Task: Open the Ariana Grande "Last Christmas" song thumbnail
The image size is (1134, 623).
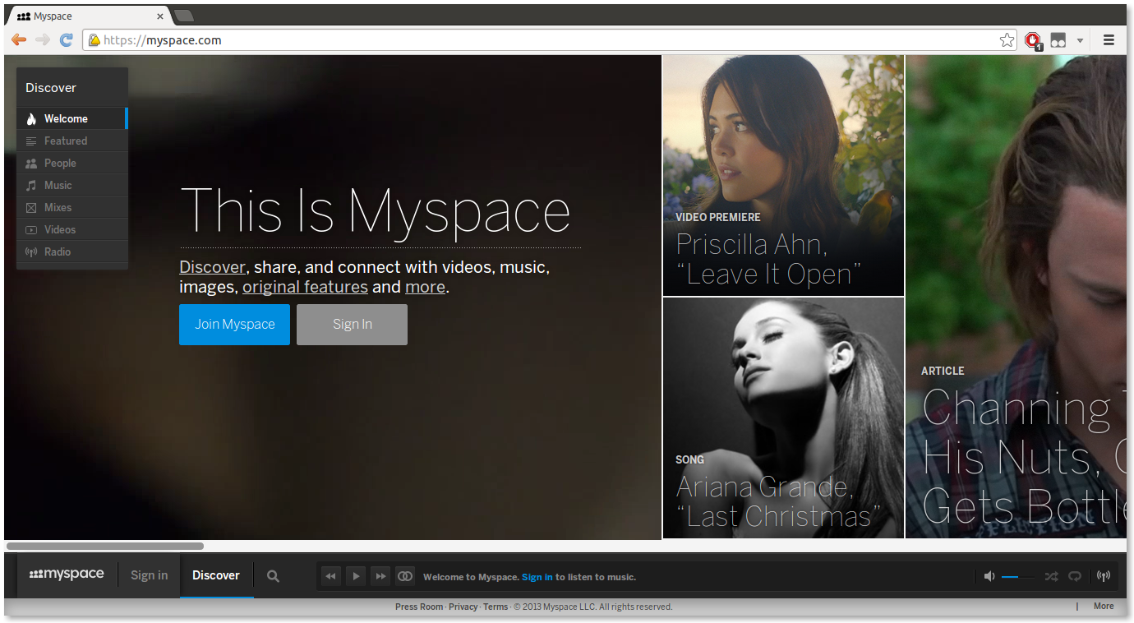Action: pyautogui.click(x=782, y=418)
